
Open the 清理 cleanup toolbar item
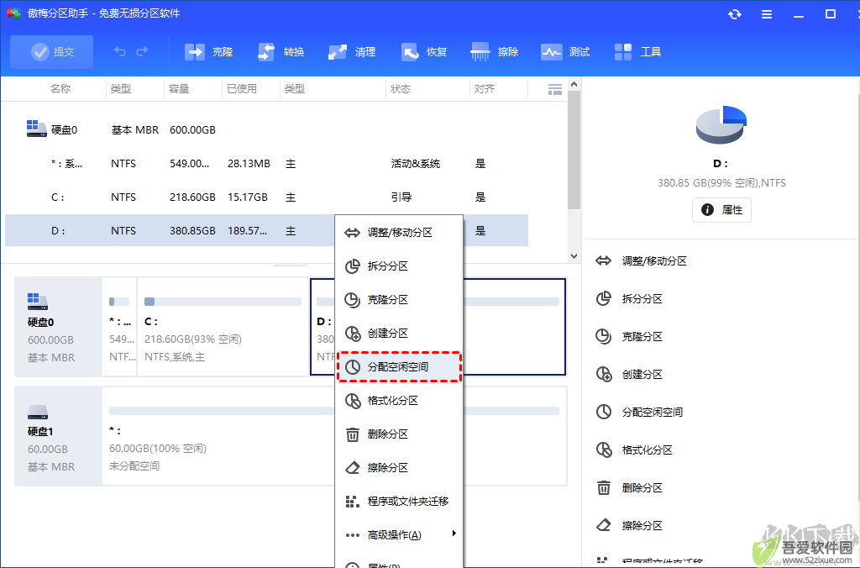352,51
